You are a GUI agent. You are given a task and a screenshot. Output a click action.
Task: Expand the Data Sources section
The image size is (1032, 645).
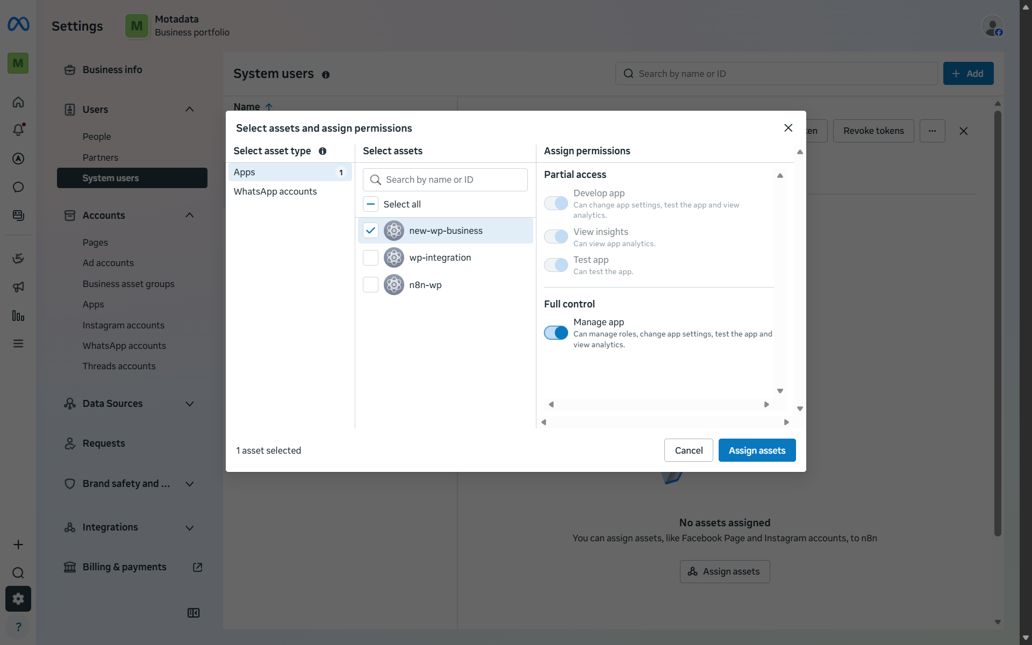tap(190, 404)
